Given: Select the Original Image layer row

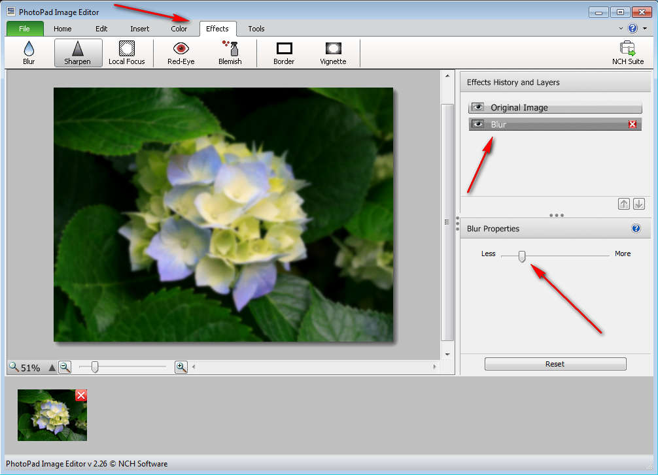Looking at the screenshot, I should click(555, 107).
